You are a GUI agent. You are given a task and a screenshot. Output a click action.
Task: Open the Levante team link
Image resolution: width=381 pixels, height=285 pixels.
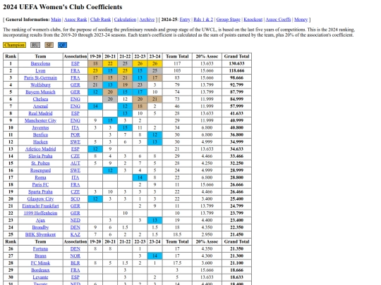[40, 277]
